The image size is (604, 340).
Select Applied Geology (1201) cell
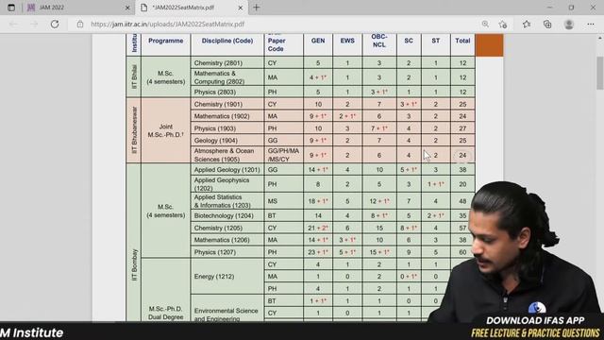coord(227,170)
